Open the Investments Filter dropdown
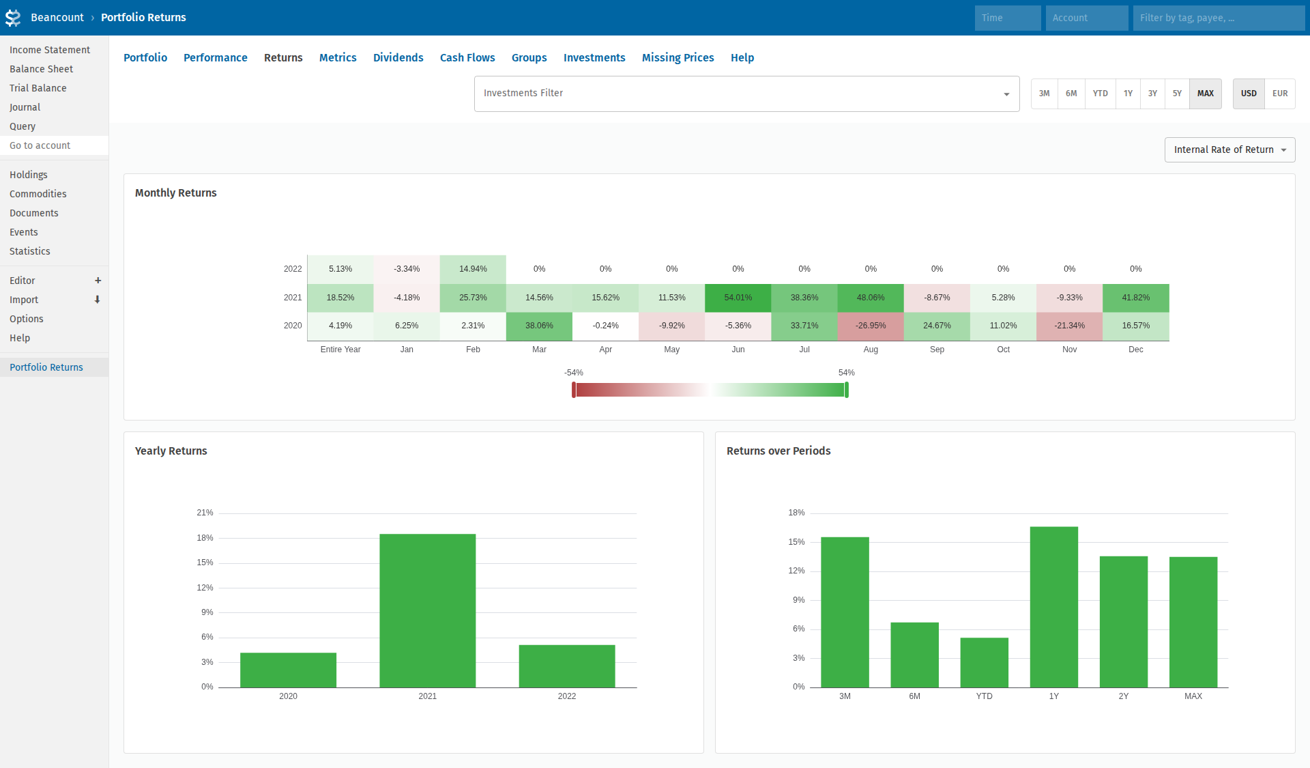The width and height of the screenshot is (1310, 768). [746, 94]
